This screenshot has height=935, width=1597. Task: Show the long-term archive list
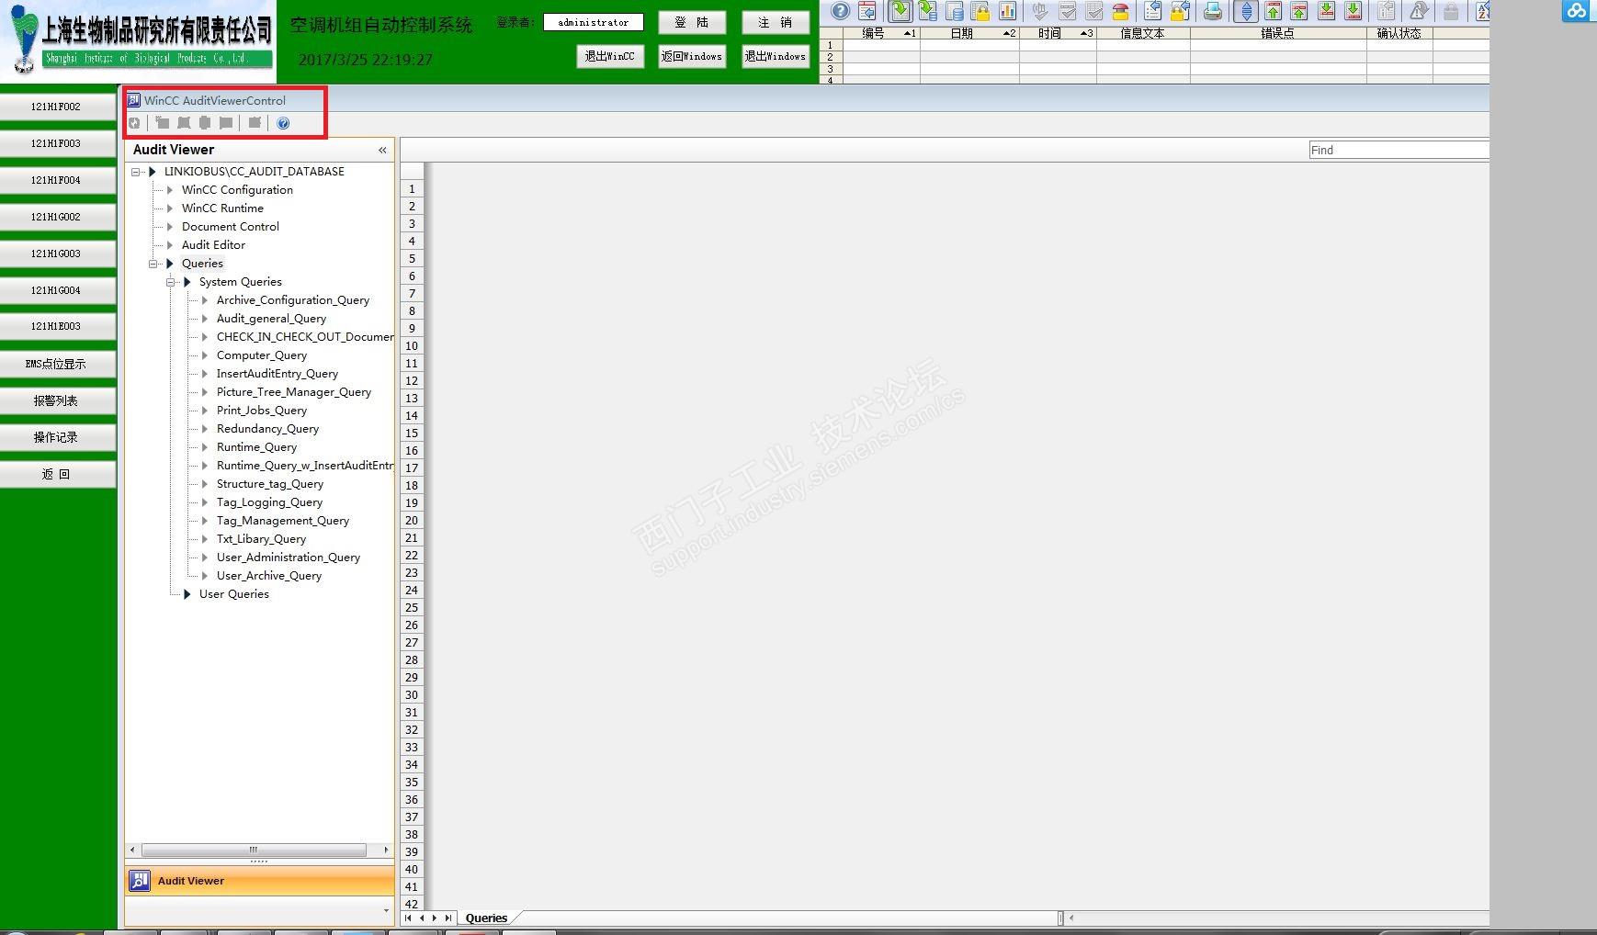pyautogui.click(x=955, y=11)
